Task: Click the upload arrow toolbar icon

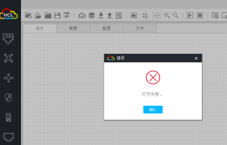Action: [110, 15]
